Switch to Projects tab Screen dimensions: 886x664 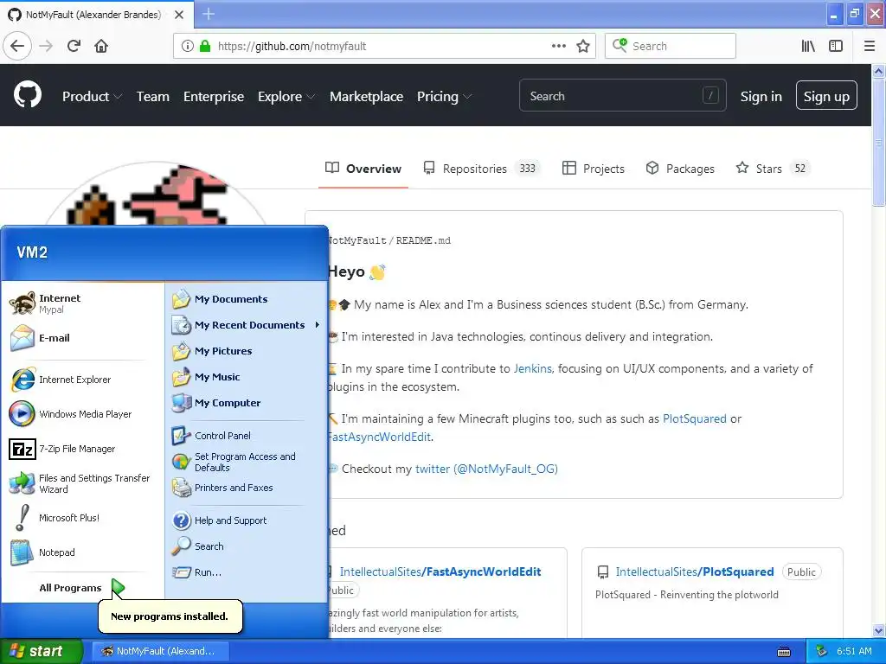[x=594, y=169]
